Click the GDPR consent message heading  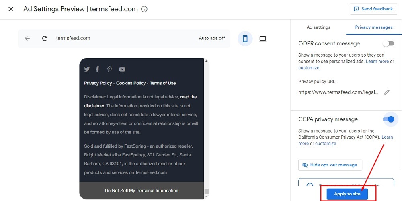click(329, 43)
